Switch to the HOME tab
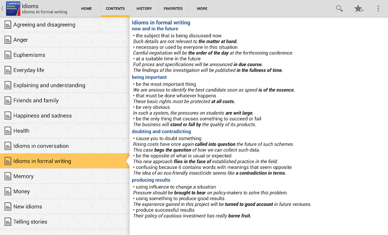The height and width of the screenshot is (235, 388). [86, 8]
